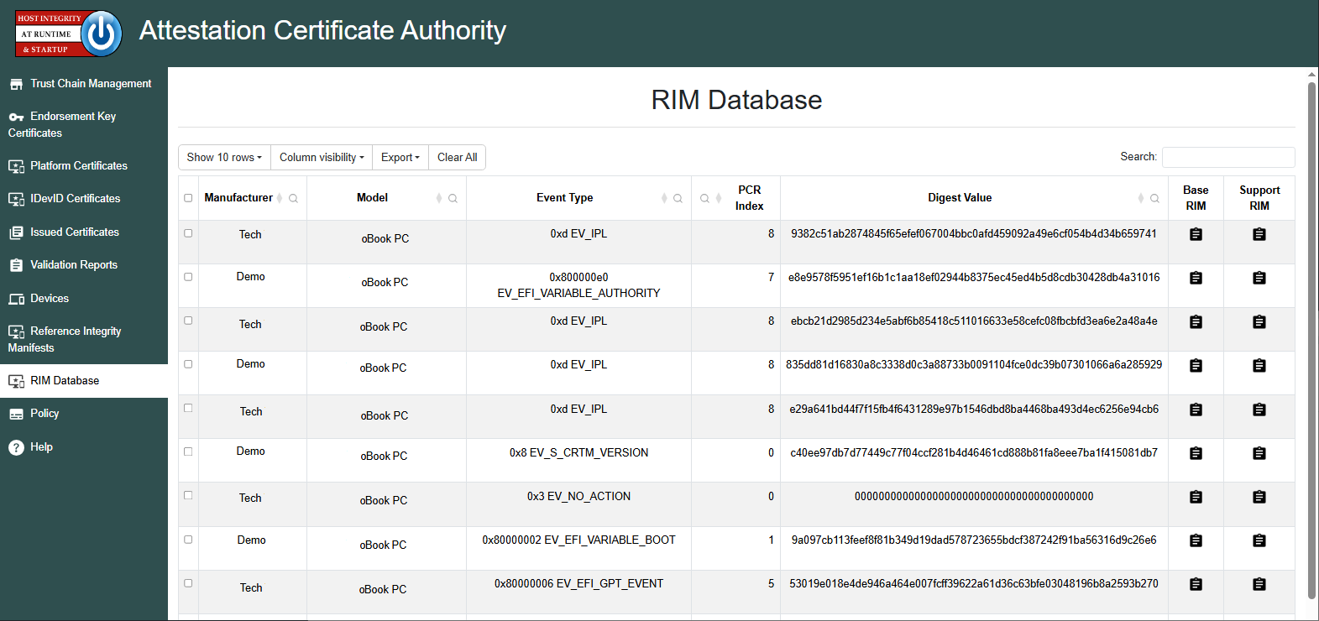This screenshot has width=1319, height=621.
Task: Click search icon in Event Type column header
Action: pyautogui.click(x=678, y=199)
